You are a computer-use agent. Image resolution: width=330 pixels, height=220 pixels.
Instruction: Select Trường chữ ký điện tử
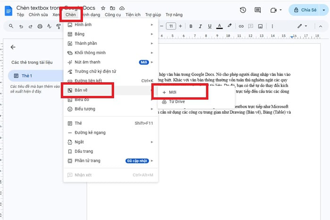(x=111, y=71)
